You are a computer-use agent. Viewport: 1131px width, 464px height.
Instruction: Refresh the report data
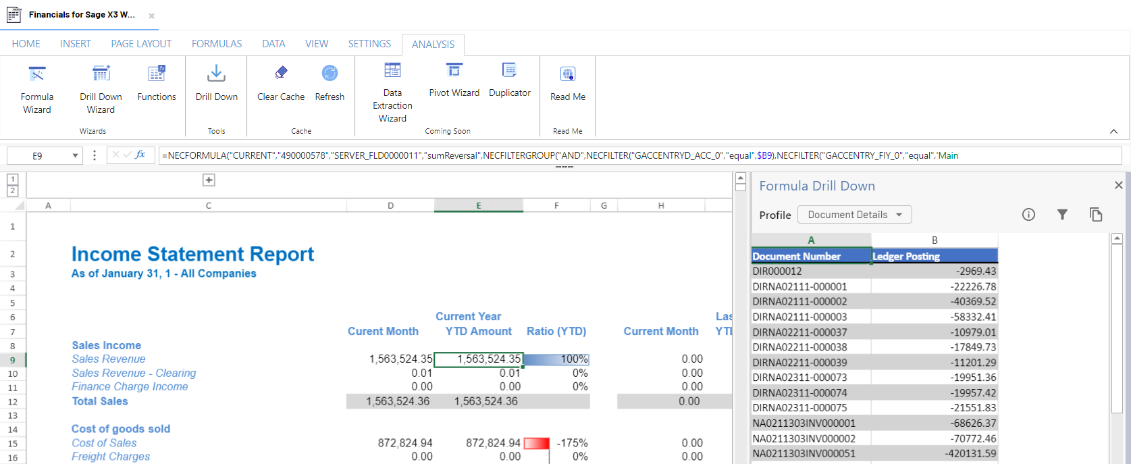[330, 84]
